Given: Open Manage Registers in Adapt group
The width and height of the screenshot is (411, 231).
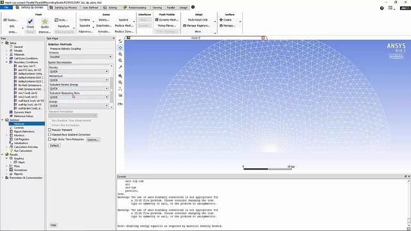Looking at the screenshot, I should (x=197, y=26).
